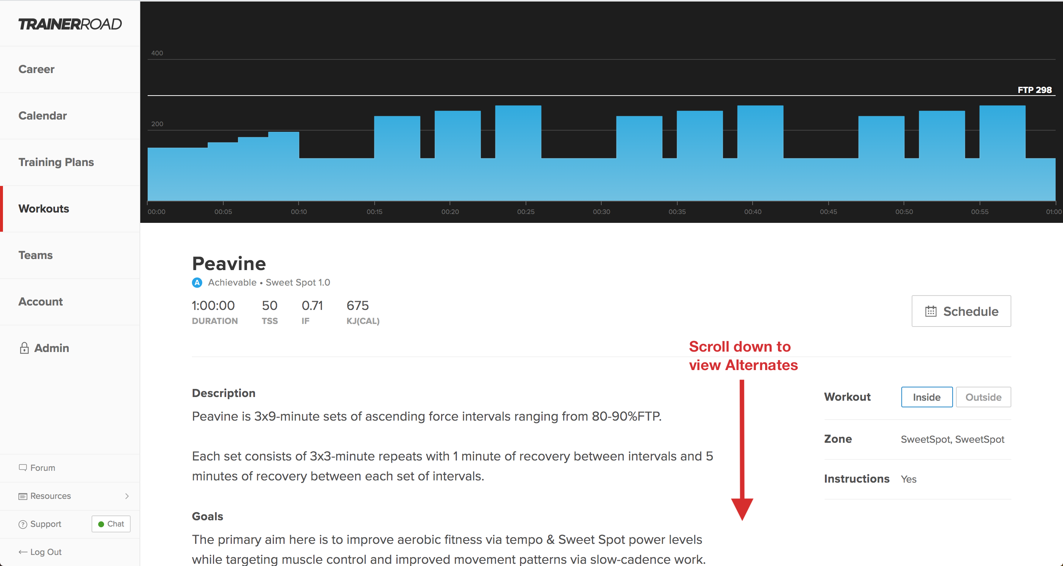
Task: Click the Log Out arrow icon
Action: coord(23,552)
